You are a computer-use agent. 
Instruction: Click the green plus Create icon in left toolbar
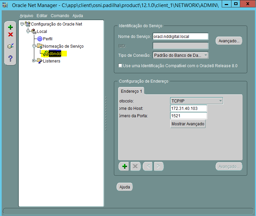[x=10, y=27]
